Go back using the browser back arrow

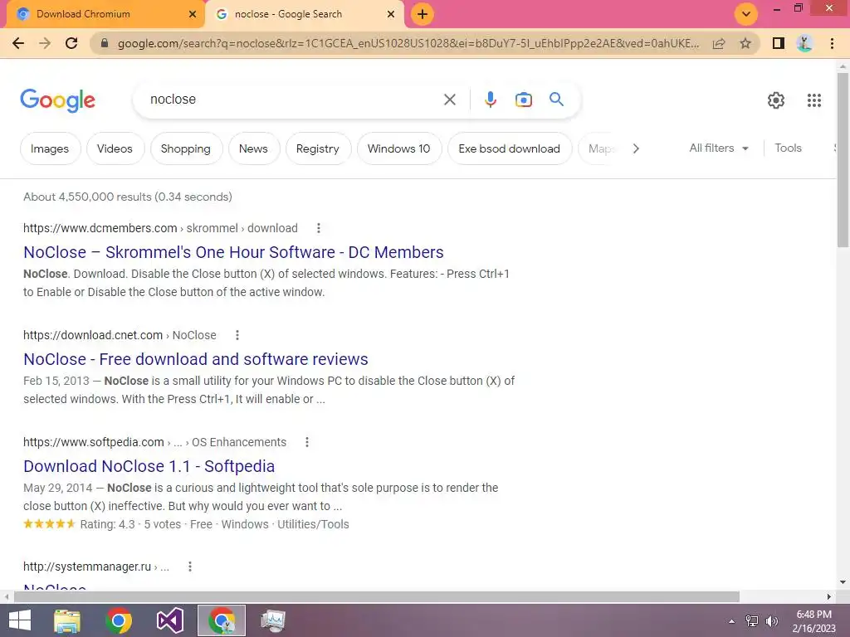pyautogui.click(x=18, y=43)
